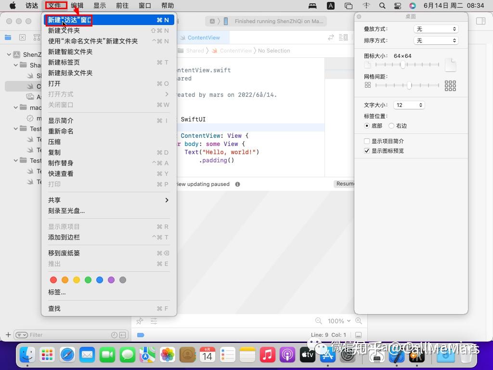The width and height of the screenshot is (493, 370).
Task: Zoom out the preview canvas
Action: (x=319, y=321)
